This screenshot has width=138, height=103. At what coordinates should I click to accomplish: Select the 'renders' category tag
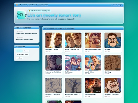[x=19, y=58]
